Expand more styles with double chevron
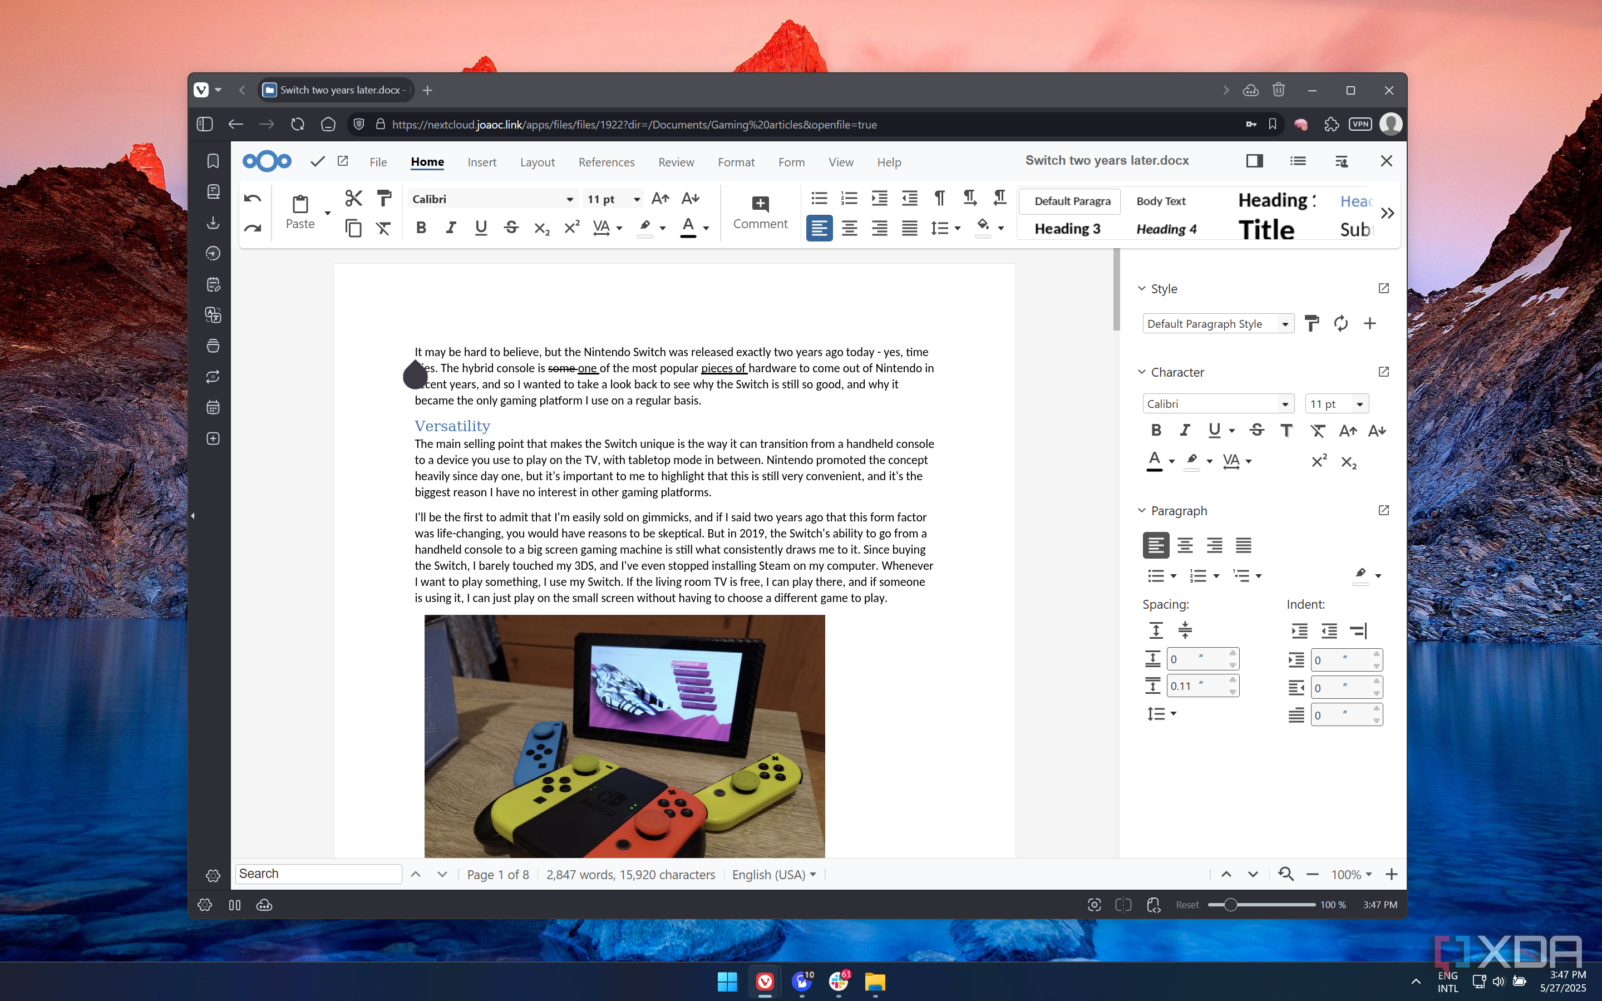This screenshot has width=1602, height=1001. click(1388, 213)
